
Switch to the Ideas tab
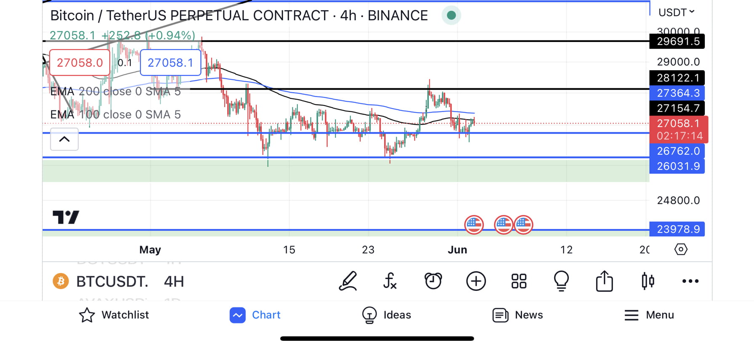(x=386, y=315)
